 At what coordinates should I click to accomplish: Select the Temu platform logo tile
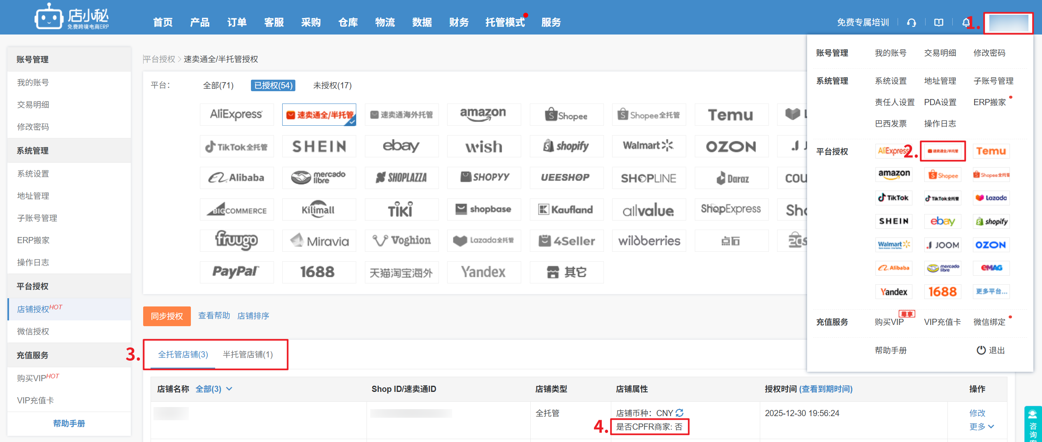[x=731, y=115]
